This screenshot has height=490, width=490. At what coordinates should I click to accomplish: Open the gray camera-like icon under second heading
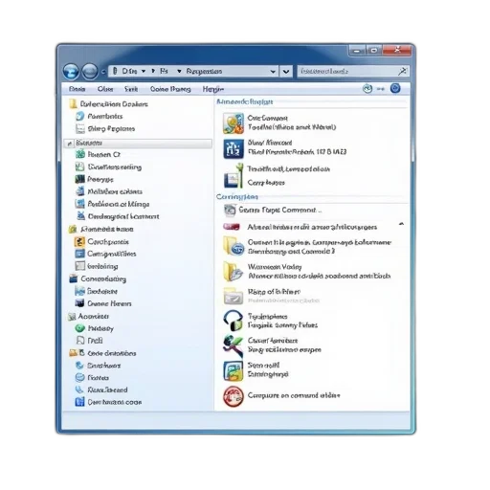pos(230,210)
